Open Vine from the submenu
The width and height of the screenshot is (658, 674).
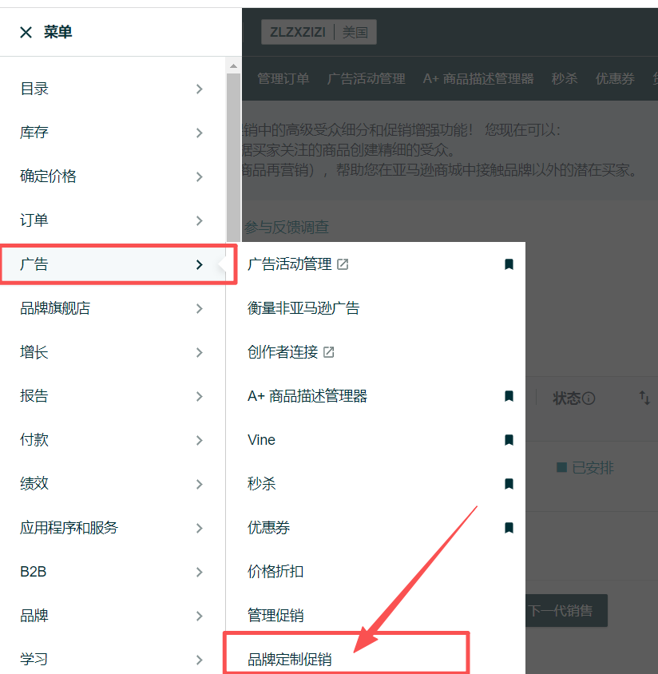click(x=261, y=440)
